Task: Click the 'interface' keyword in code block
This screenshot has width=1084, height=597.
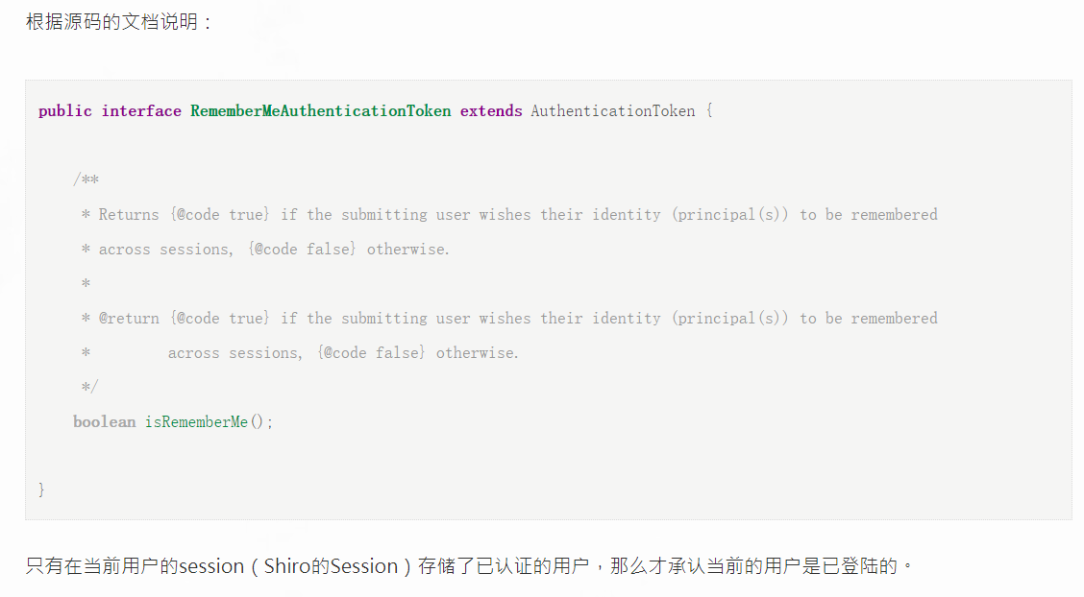Action: click(141, 111)
